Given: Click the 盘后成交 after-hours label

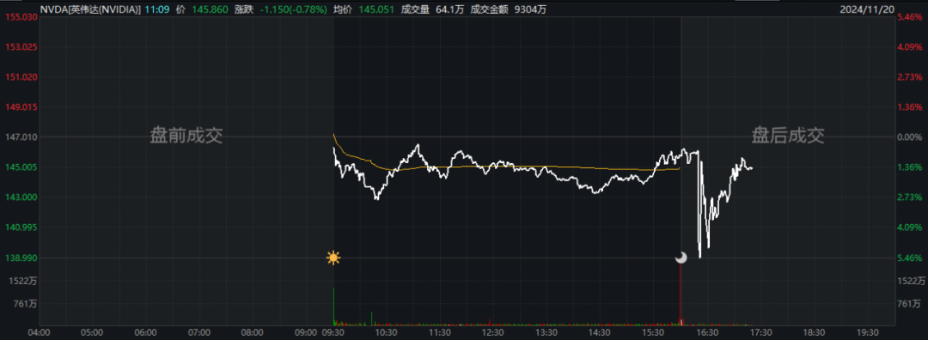Looking at the screenshot, I should click(788, 136).
